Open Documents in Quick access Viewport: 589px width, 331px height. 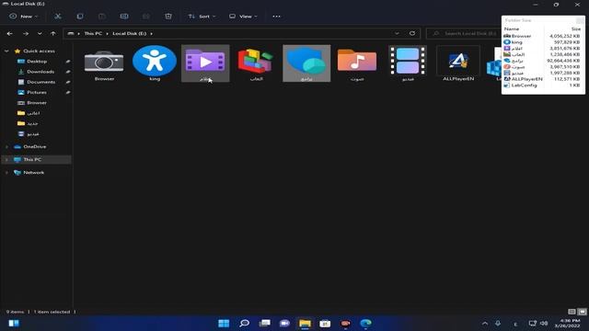[40, 82]
